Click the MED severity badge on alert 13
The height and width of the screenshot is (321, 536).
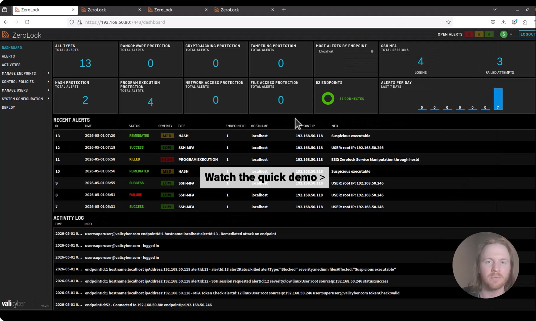[x=167, y=136]
